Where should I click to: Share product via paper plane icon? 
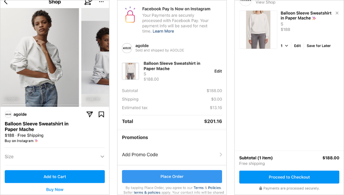tap(90, 114)
